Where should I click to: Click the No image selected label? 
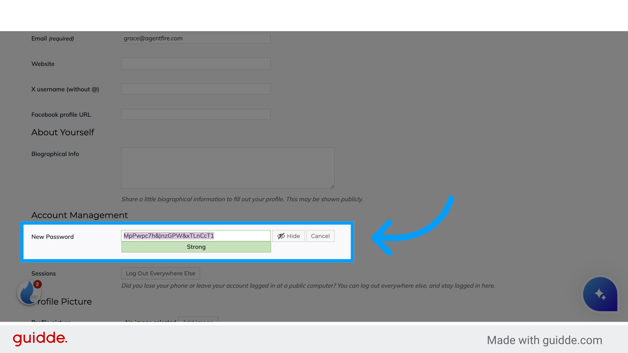coord(150,322)
